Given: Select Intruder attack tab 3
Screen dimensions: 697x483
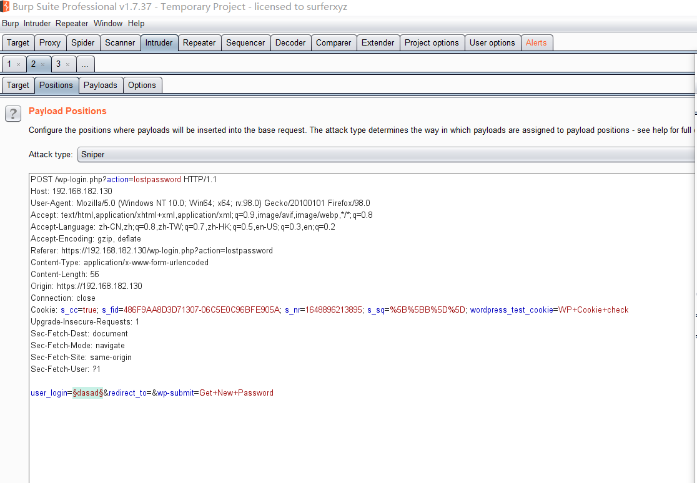Looking at the screenshot, I should 58,64.
